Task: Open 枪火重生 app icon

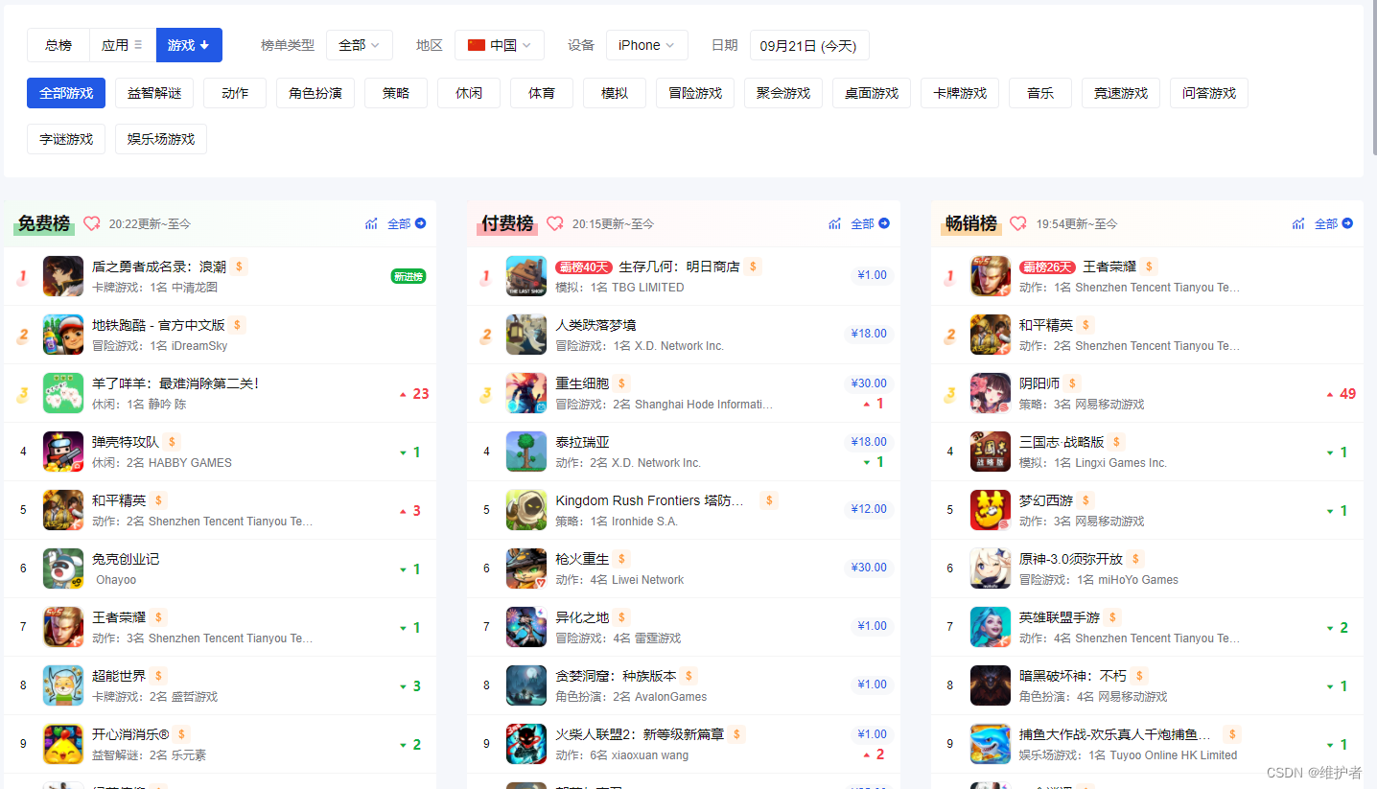Action: pyautogui.click(x=526, y=569)
